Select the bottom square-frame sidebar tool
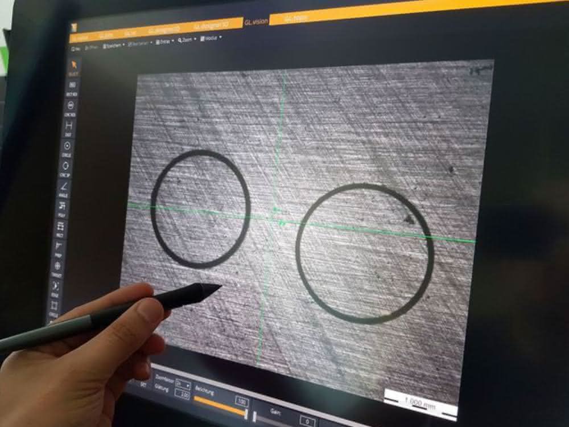Screen dimensions: 569x427 click(x=54, y=308)
